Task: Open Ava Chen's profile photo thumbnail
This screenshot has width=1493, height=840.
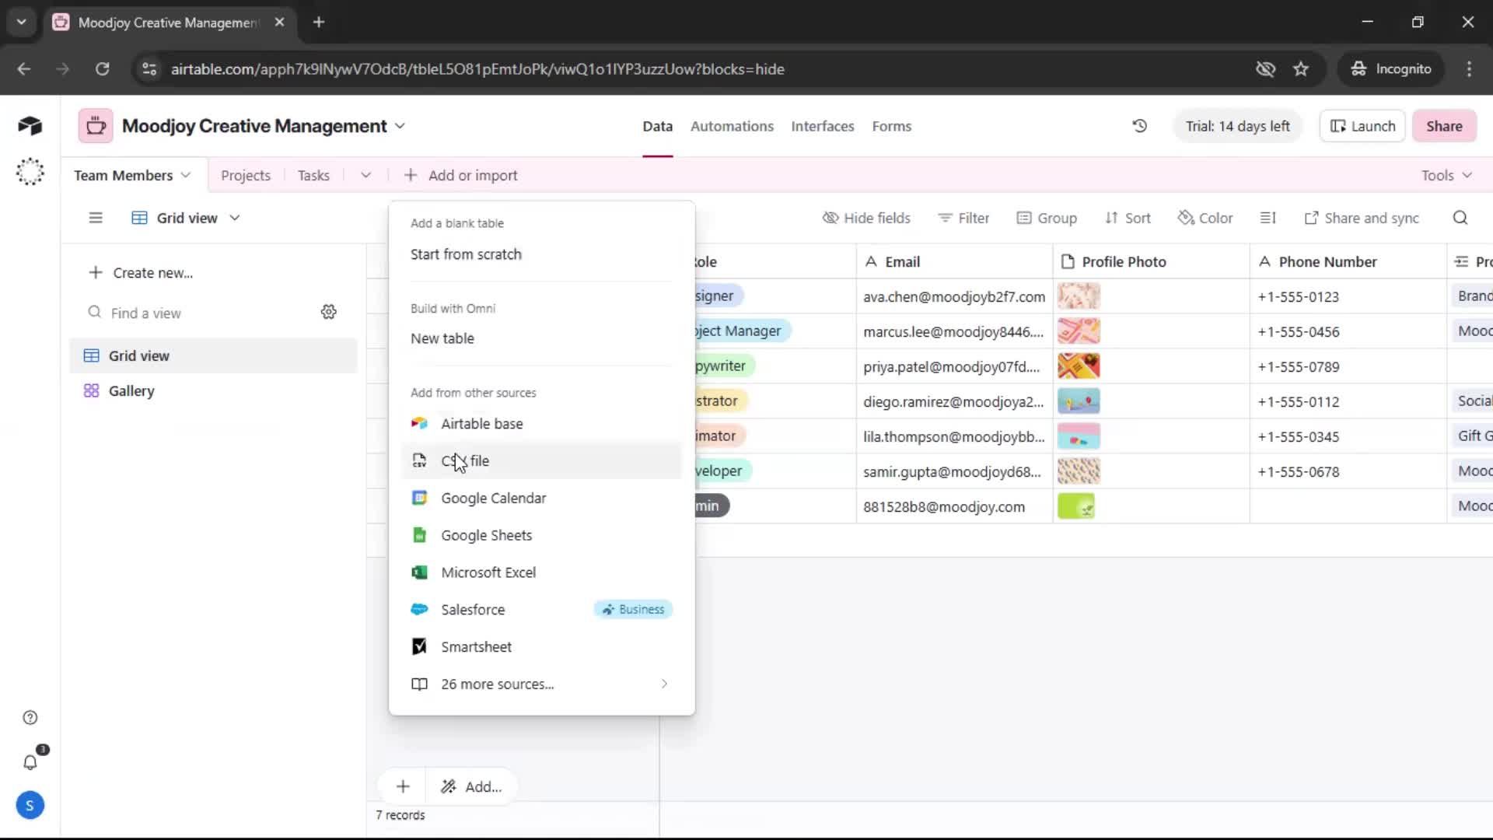Action: [x=1079, y=296]
